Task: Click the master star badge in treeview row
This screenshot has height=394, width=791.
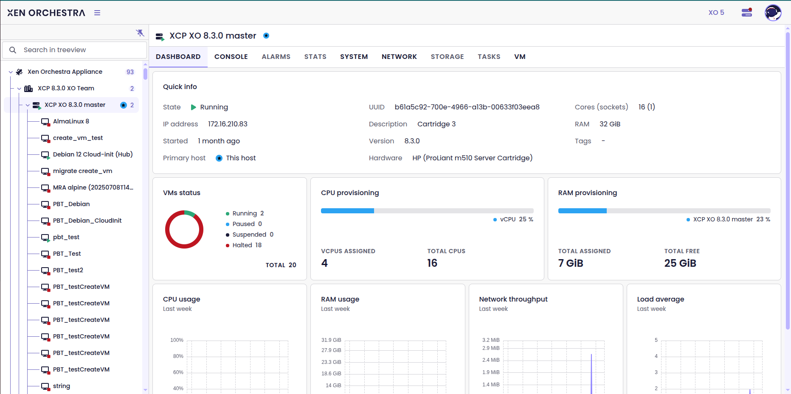Action: pos(124,105)
